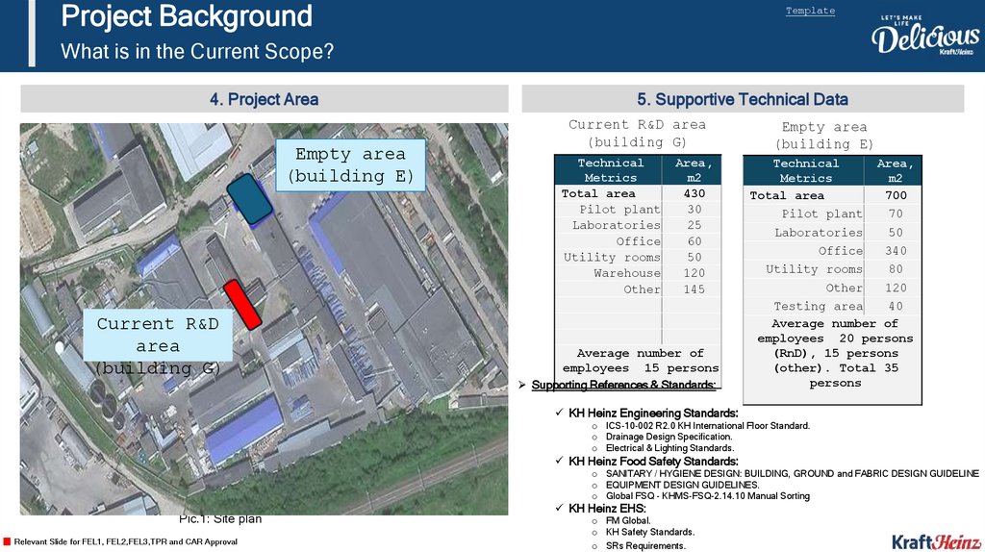The width and height of the screenshot is (985, 552).
Task: Select Laboratories value 50 in building E table
Action: click(x=896, y=233)
